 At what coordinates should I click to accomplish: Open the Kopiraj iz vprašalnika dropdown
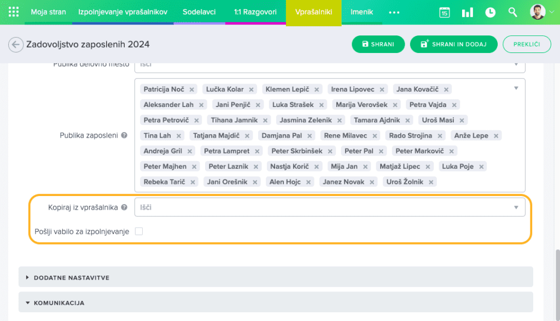[329, 207]
